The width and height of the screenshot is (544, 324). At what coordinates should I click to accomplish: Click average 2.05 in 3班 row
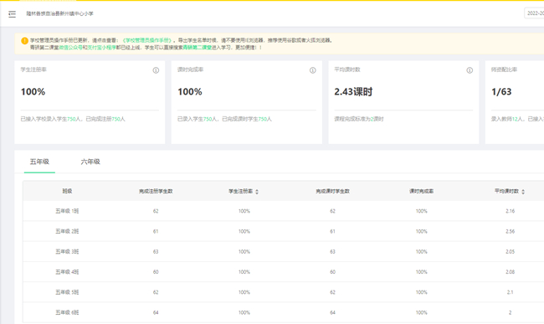[510, 251]
